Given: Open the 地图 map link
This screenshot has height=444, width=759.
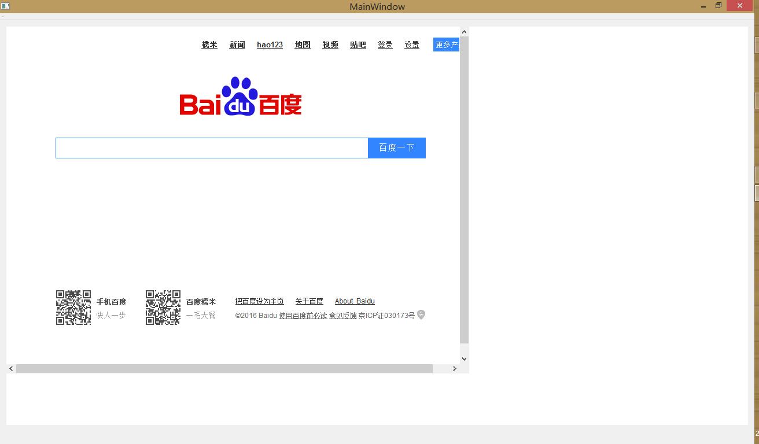Looking at the screenshot, I should pos(303,45).
